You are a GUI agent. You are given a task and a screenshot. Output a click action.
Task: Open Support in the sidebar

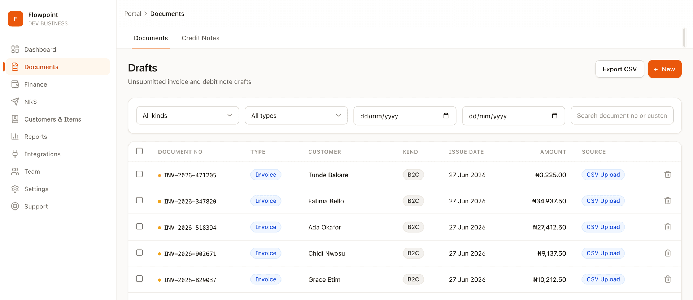[x=58, y=206]
